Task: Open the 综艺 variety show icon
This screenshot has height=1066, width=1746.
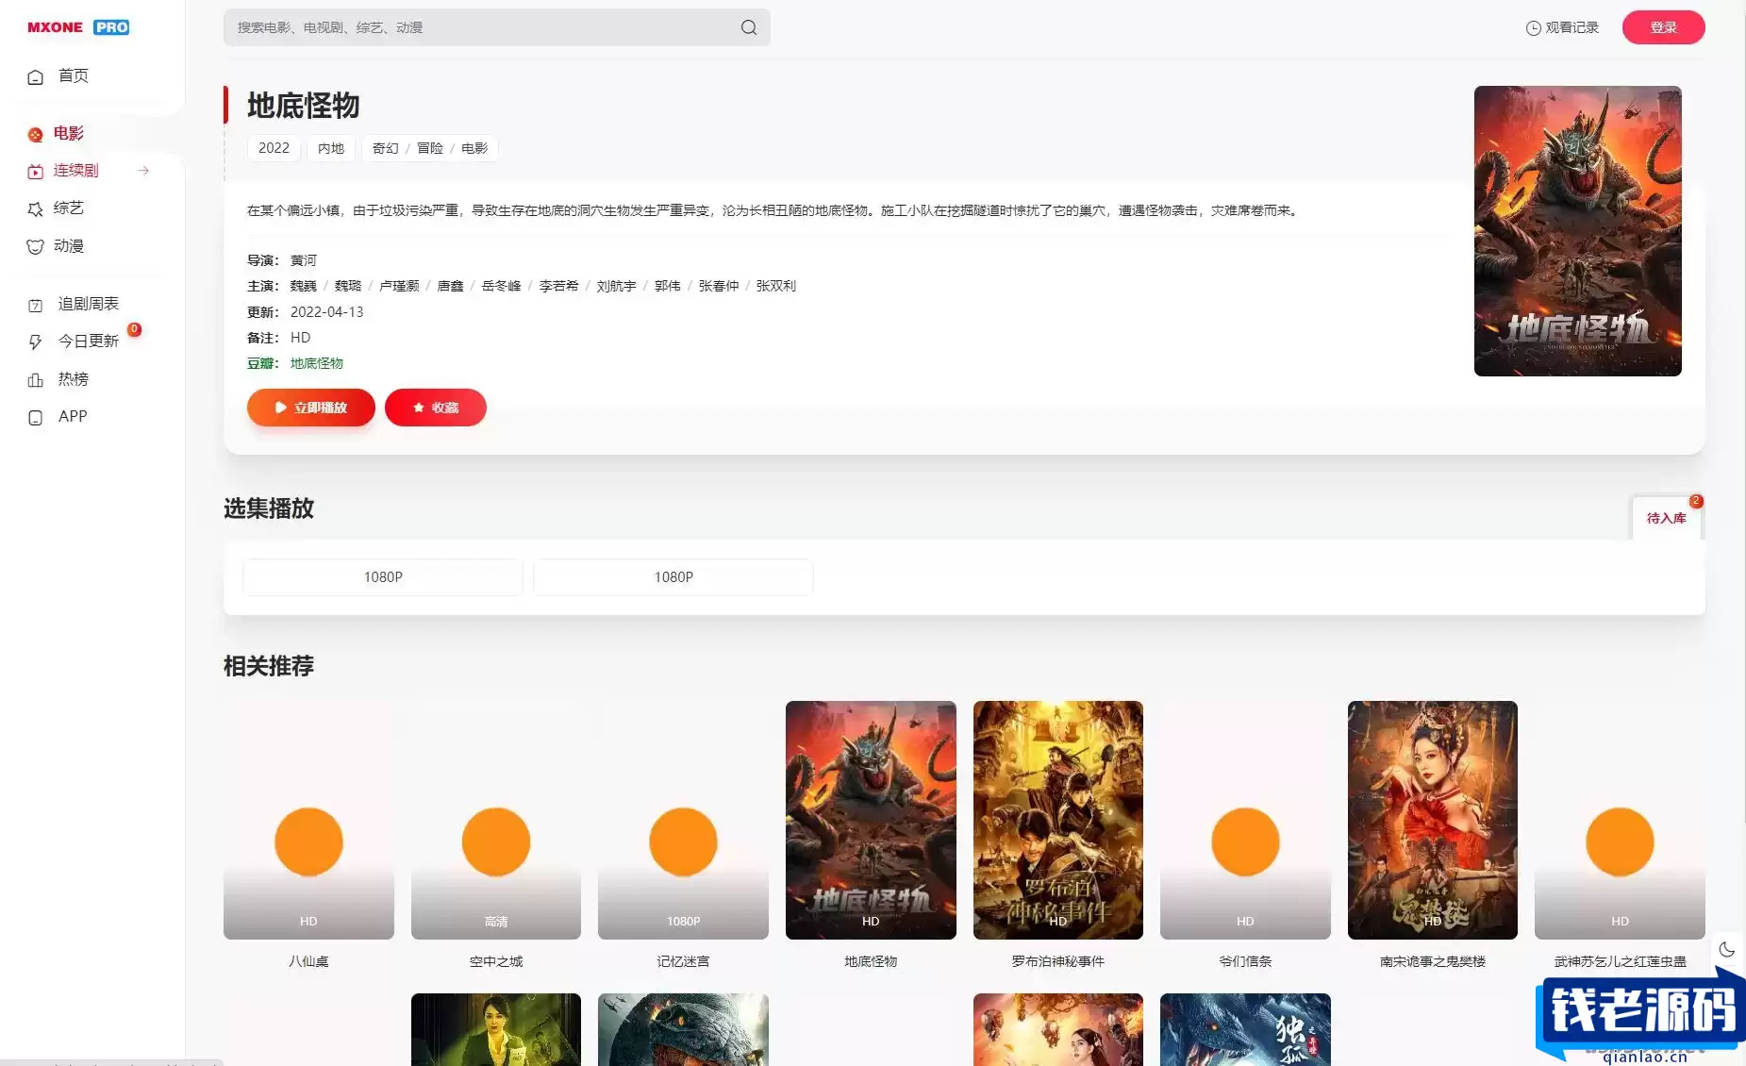Action: click(36, 209)
